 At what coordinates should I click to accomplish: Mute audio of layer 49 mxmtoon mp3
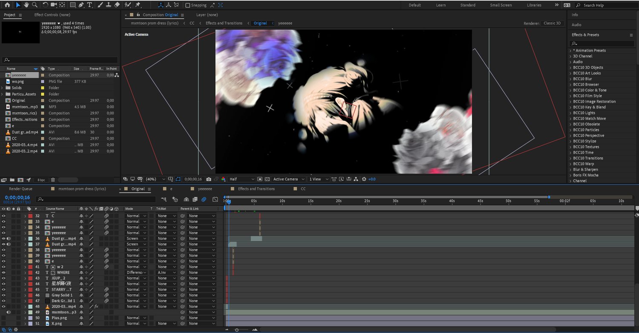[9, 312]
